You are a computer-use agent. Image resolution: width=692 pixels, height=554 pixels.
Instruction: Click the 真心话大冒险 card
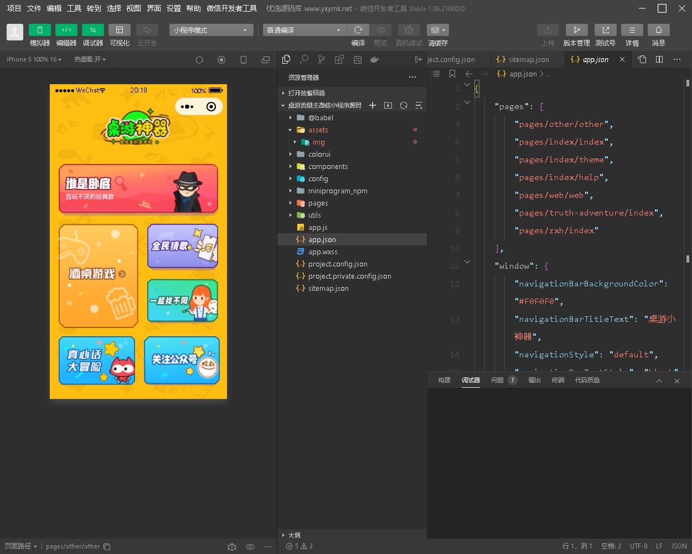97,360
